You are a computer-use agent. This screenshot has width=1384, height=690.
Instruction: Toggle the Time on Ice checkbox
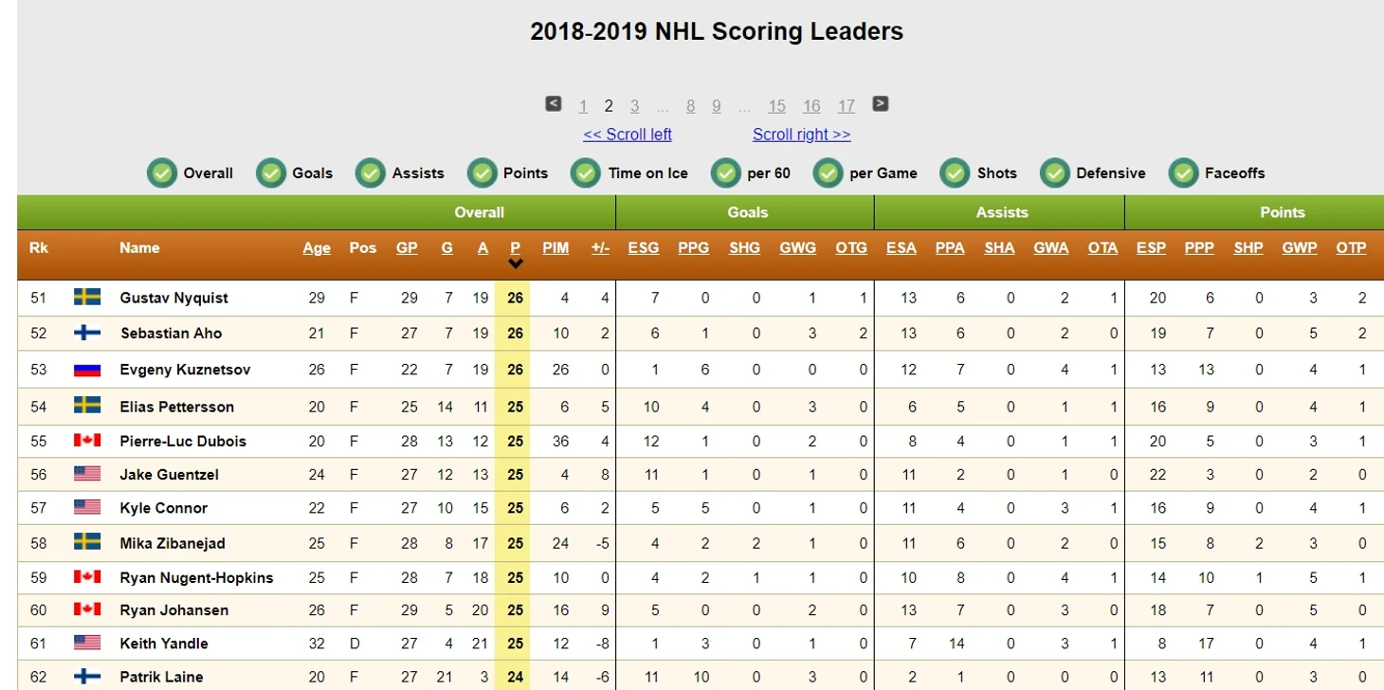click(586, 173)
